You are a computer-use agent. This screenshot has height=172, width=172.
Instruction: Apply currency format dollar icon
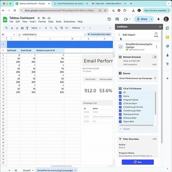(x=46, y=28)
